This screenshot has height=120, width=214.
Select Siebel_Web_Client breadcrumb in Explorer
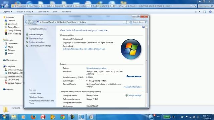pos(146,6)
